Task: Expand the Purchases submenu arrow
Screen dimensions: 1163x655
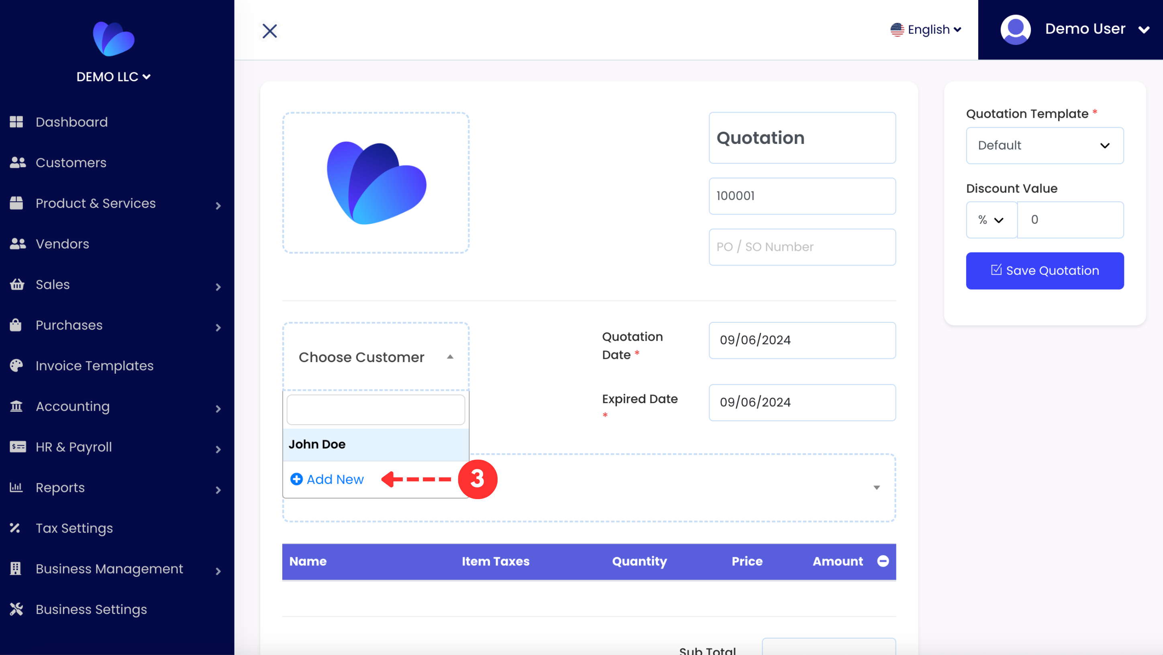Action: [218, 327]
